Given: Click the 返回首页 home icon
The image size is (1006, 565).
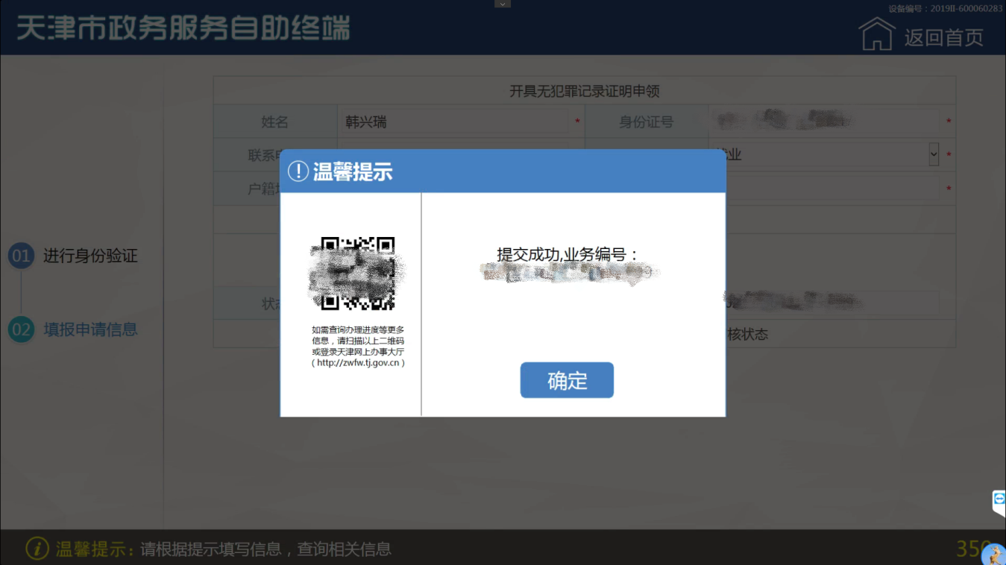Looking at the screenshot, I should pos(877,34).
